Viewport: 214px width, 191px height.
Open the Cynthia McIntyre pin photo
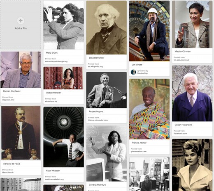click(106, 154)
